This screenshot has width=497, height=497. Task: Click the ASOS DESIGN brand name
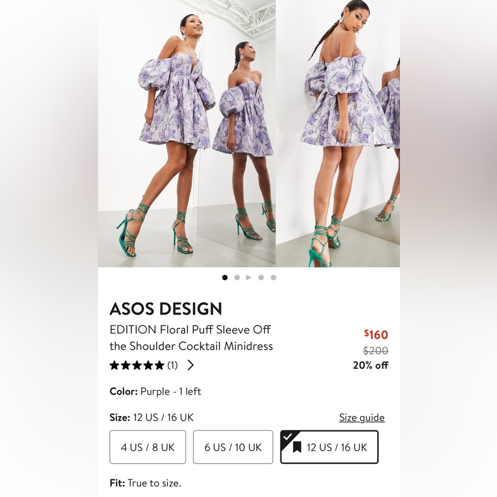166,309
